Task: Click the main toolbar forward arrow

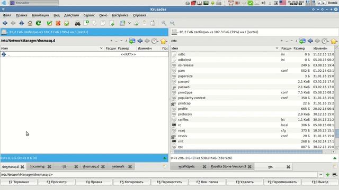Action: point(13,23)
